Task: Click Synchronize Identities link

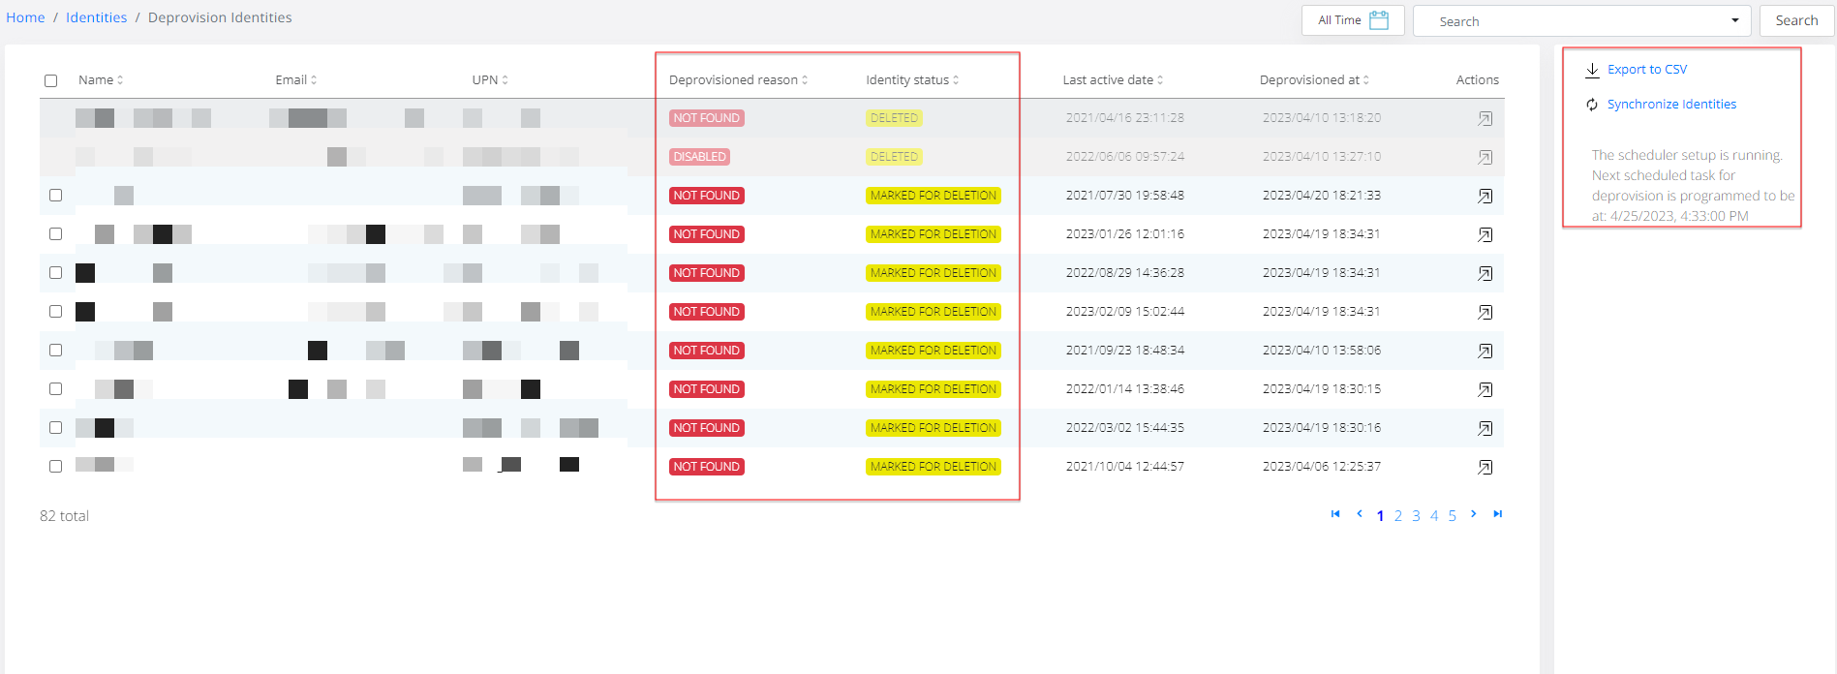Action: point(1670,105)
